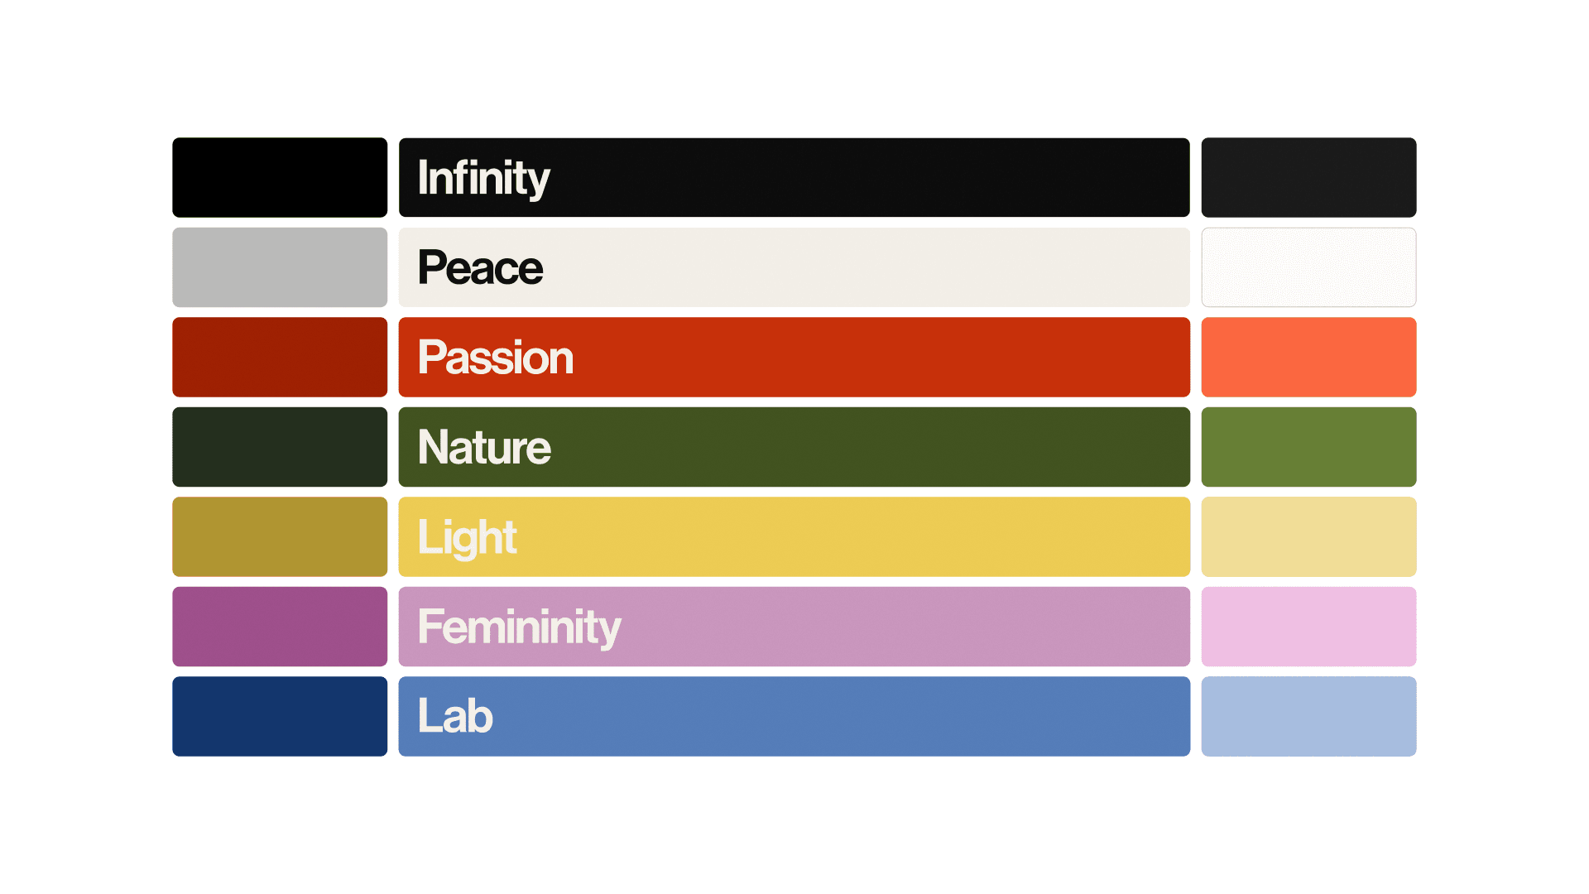
Task: Click the yellow Light bar
Action: 794,536
